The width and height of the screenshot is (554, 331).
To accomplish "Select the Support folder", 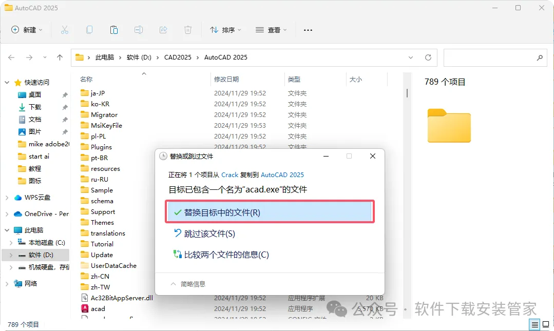I will (103, 211).
